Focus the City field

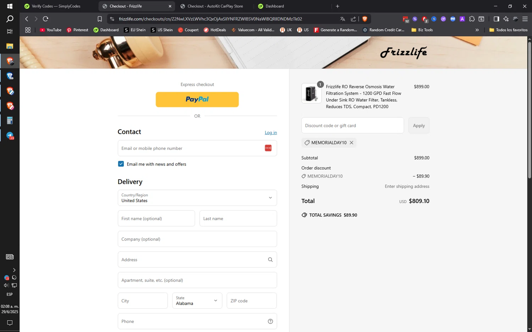[x=143, y=300]
